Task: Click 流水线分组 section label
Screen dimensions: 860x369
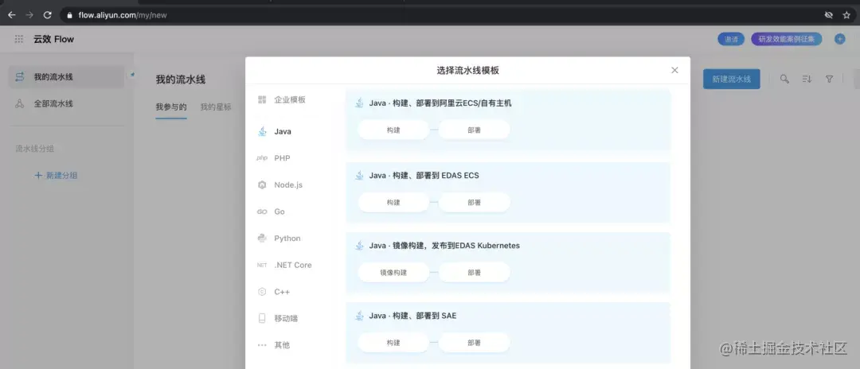Action: [x=34, y=149]
